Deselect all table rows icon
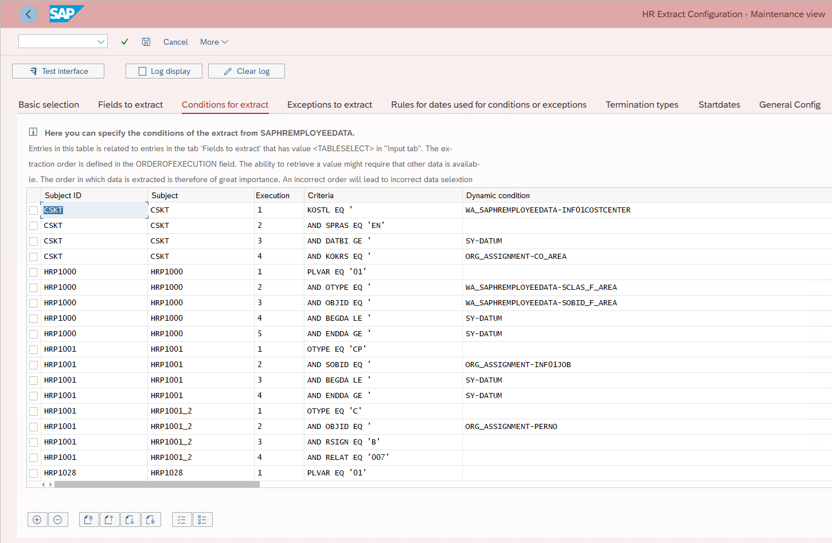The width and height of the screenshot is (832, 543). 202,520
